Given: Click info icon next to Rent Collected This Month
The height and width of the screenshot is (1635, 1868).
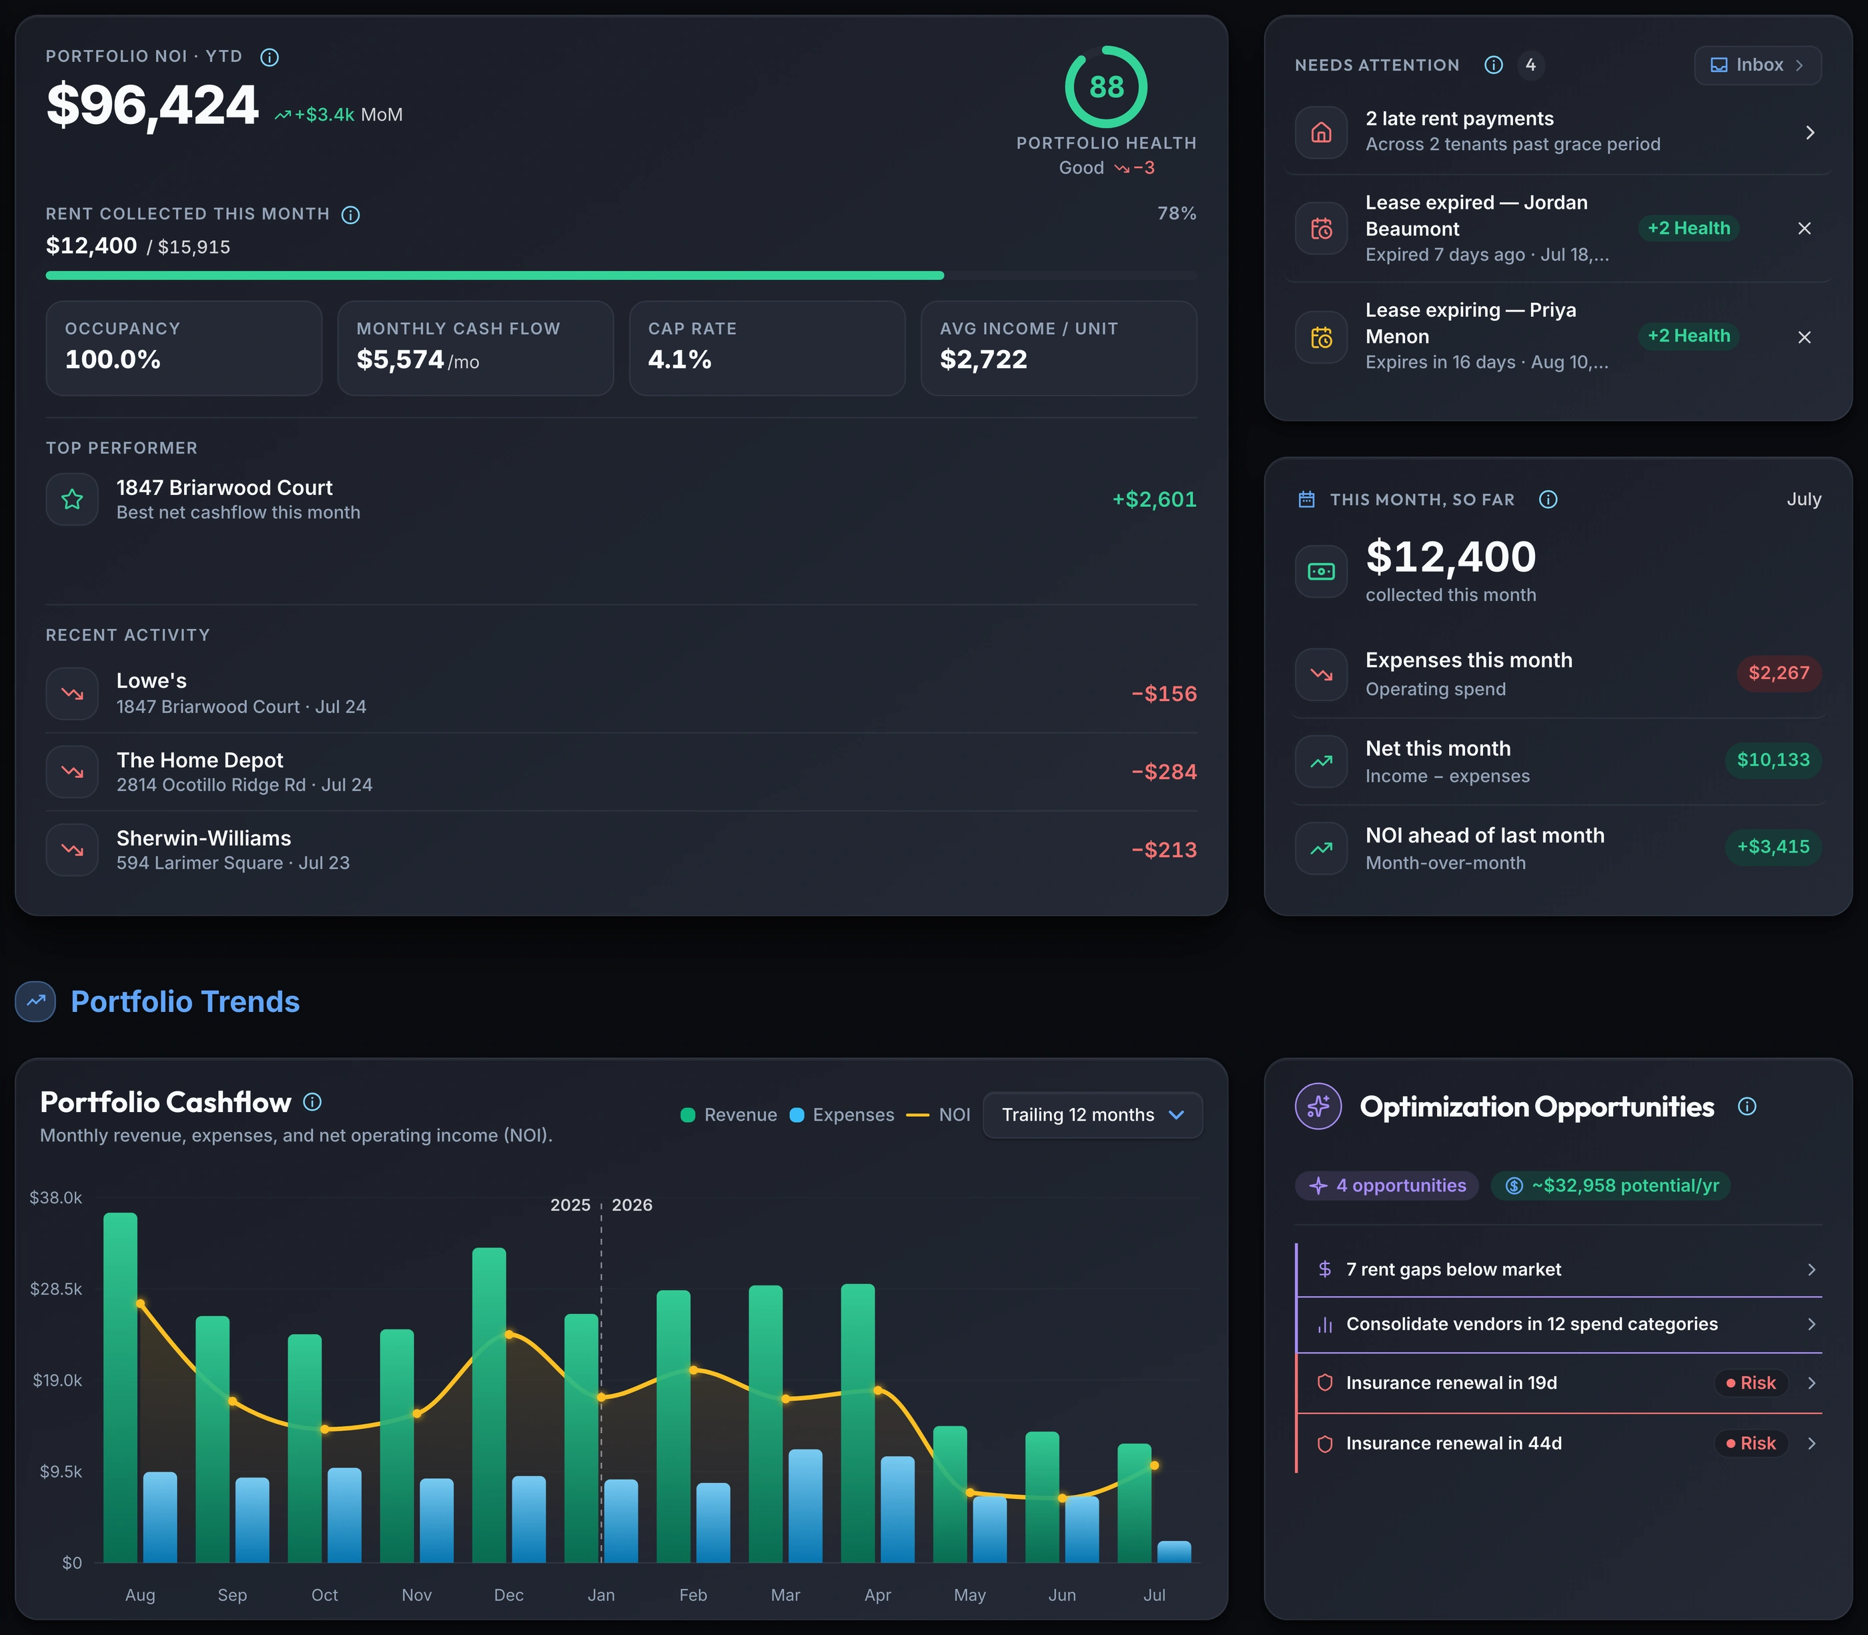Looking at the screenshot, I should (x=350, y=214).
